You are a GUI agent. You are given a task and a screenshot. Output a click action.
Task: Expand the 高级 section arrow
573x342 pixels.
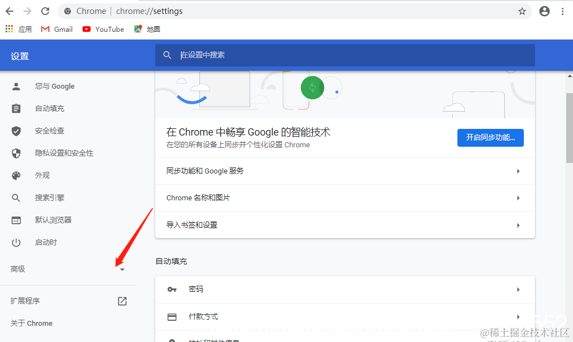(x=122, y=269)
